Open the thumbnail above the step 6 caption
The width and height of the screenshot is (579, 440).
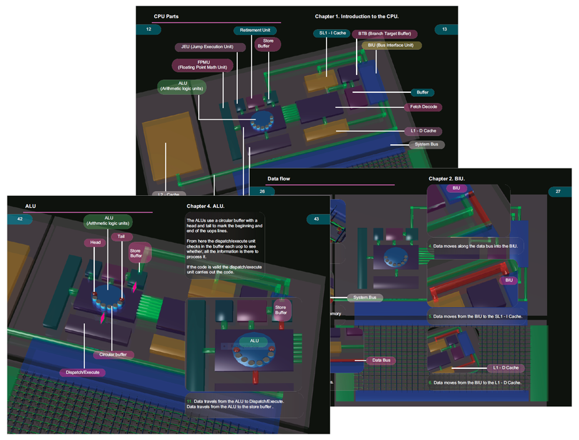pyautogui.click(x=454, y=350)
